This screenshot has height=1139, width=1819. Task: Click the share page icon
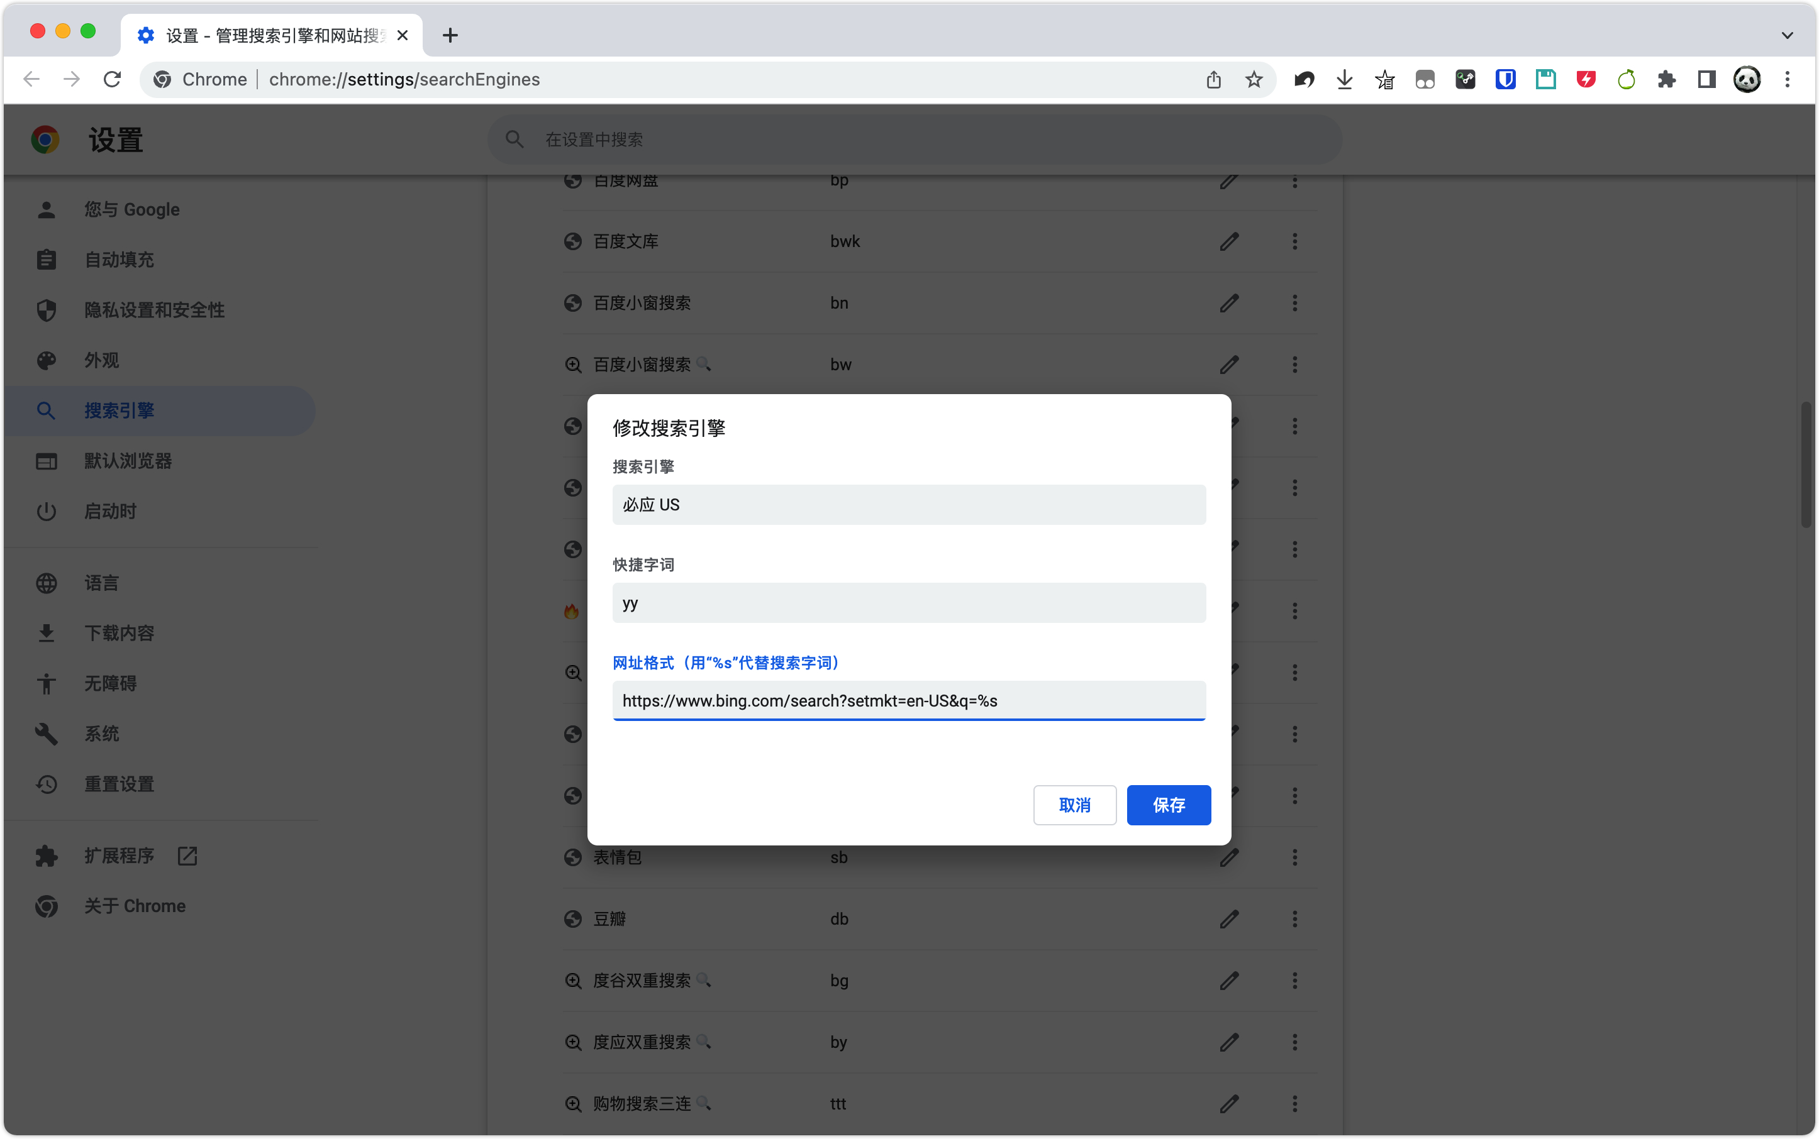[x=1213, y=79]
